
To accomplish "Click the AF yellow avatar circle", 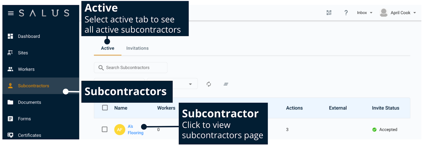I will pyautogui.click(x=120, y=129).
